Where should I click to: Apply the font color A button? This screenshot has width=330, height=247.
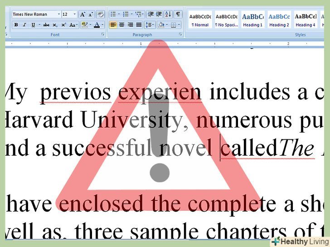coord(97,25)
